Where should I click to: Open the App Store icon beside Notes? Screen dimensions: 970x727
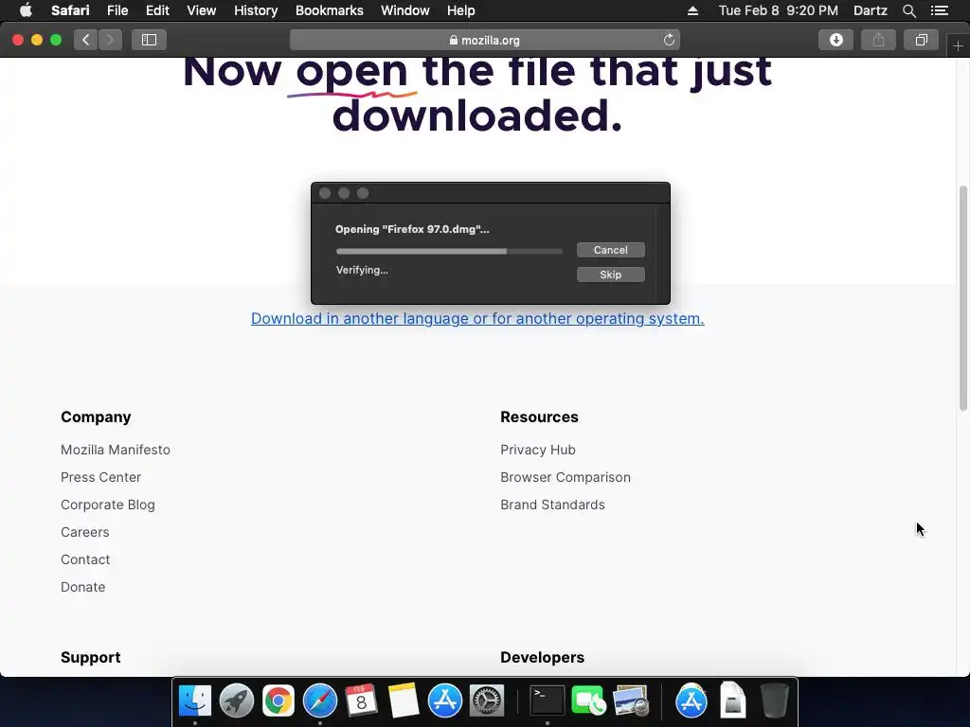click(445, 701)
